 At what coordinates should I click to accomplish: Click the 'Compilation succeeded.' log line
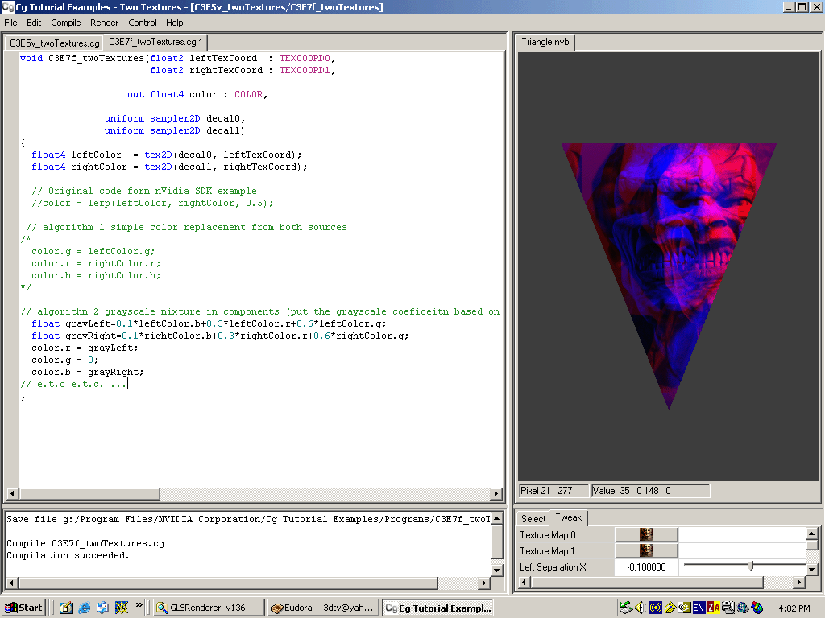tap(68, 555)
